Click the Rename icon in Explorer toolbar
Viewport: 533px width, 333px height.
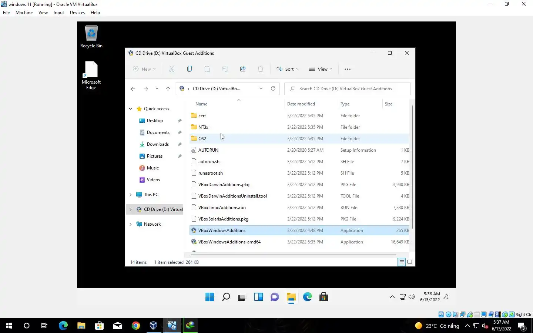coord(225,69)
